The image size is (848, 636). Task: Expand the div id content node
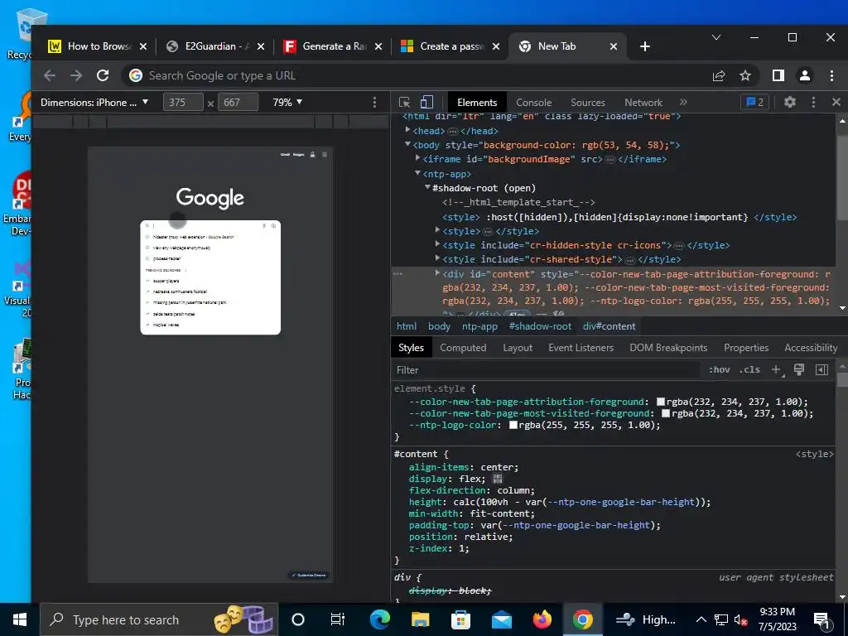[x=437, y=273]
